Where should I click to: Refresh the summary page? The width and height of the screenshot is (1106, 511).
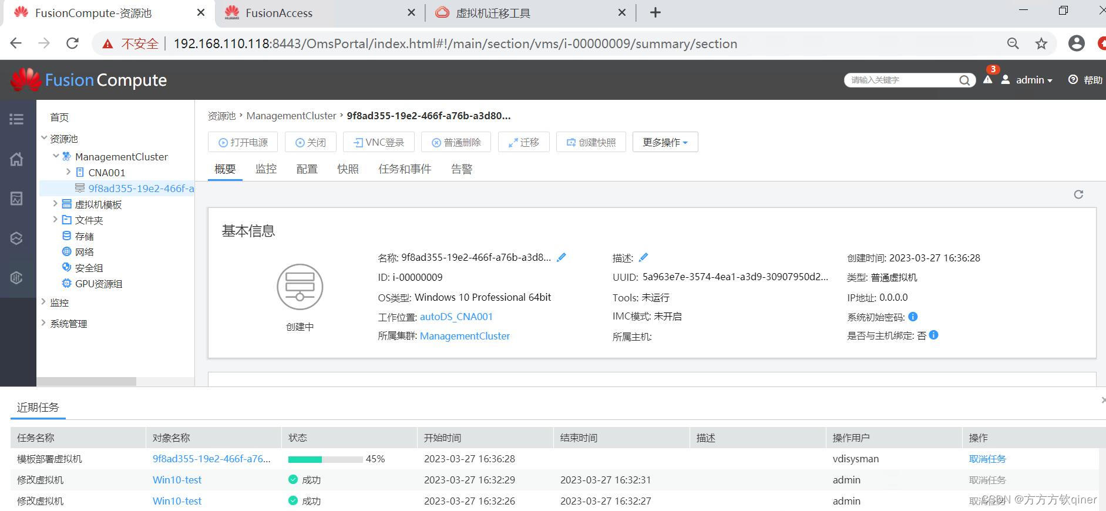tap(1078, 194)
